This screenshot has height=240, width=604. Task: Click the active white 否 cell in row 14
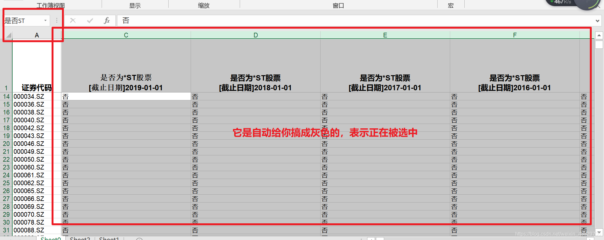(x=126, y=96)
